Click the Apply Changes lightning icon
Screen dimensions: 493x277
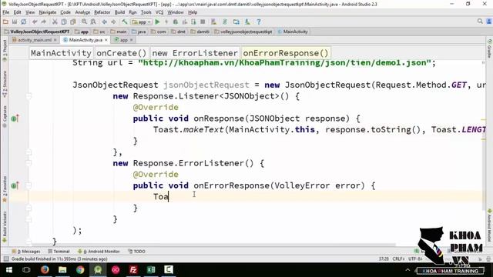pos(166,22)
